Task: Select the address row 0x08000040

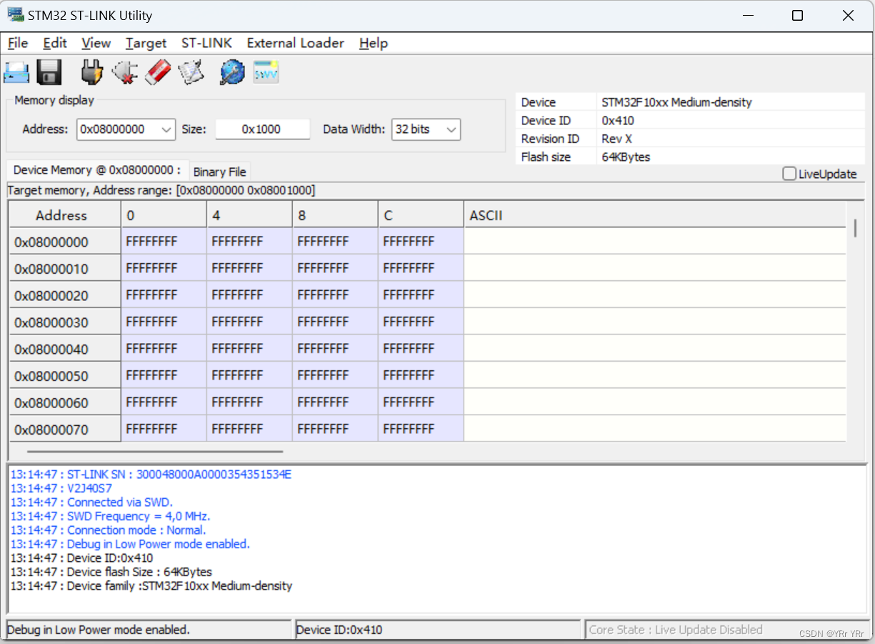Action: 65,349
